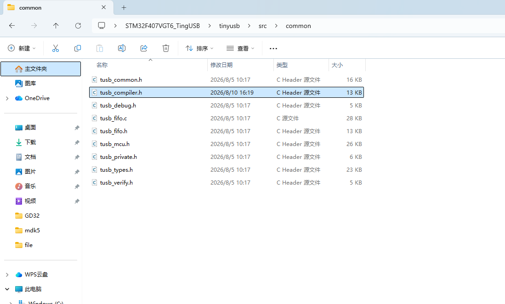Click the tusb_fifo.c file icon
Image resolution: width=505 pixels, height=304 pixels.
point(94,118)
